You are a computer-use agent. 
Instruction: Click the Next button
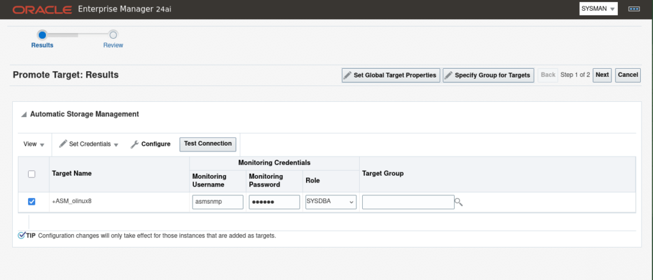pyautogui.click(x=601, y=75)
